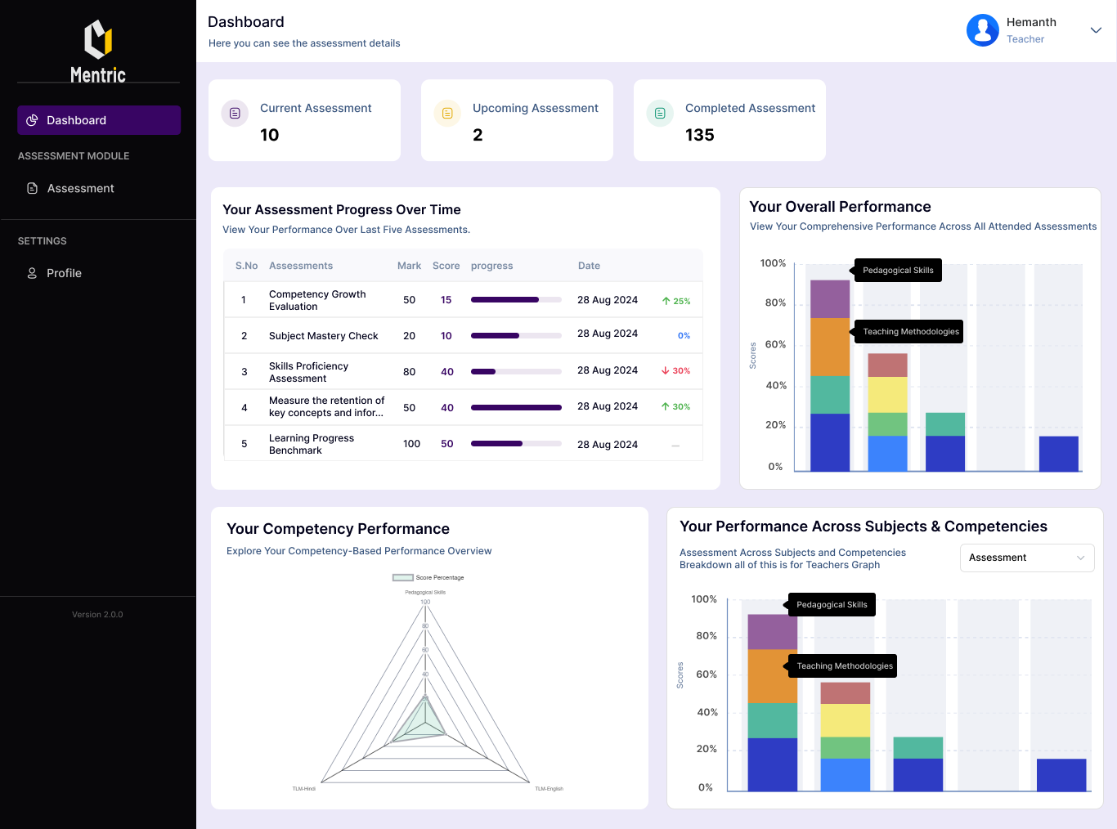This screenshot has width=1117, height=829.
Task: Open the Assessment dropdown in subjects chart
Action: pyautogui.click(x=1026, y=558)
